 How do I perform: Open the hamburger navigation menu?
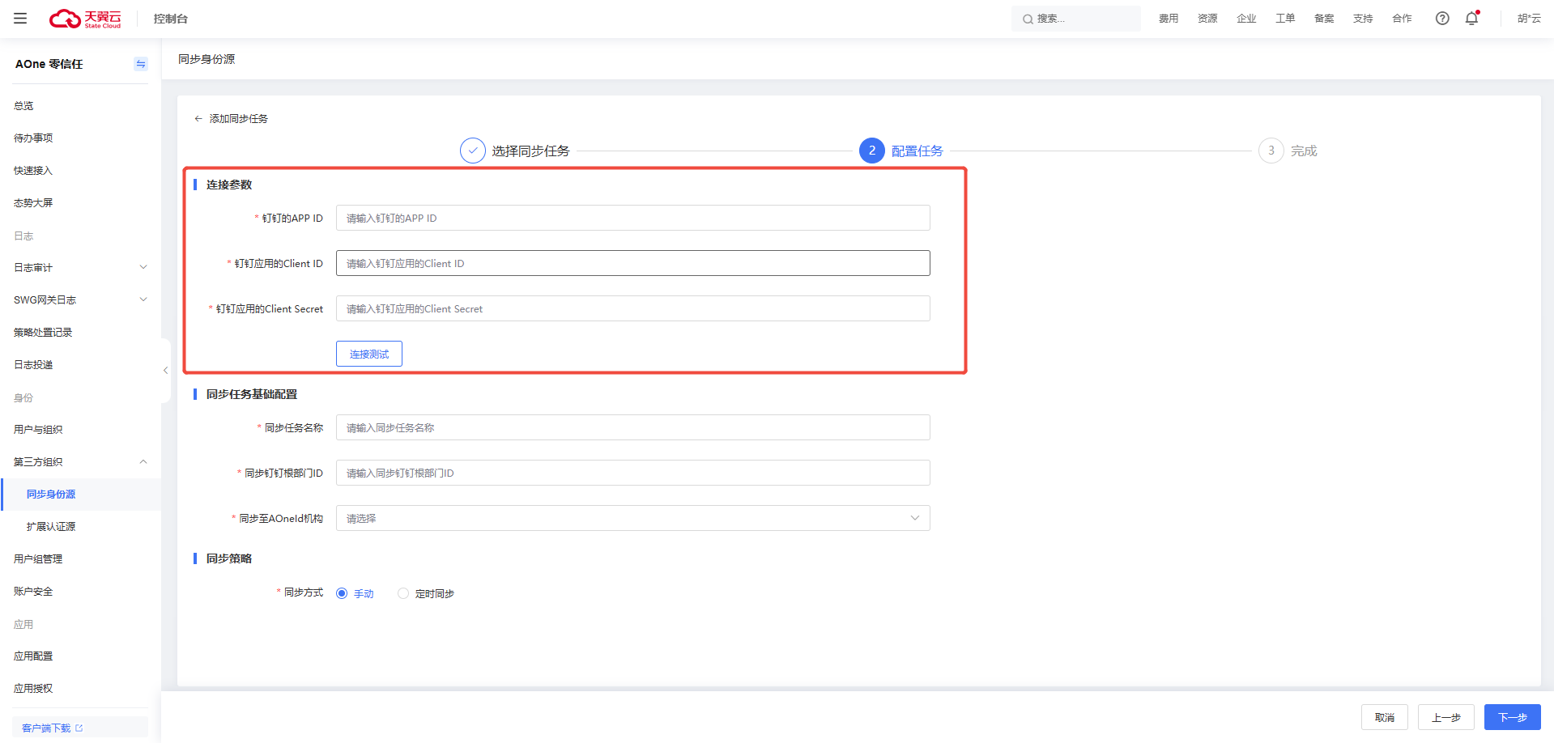click(20, 19)
